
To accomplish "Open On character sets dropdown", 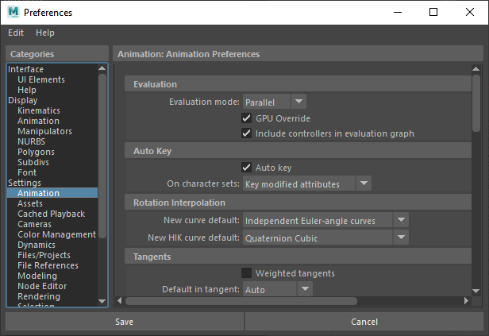I will [307, 183].
